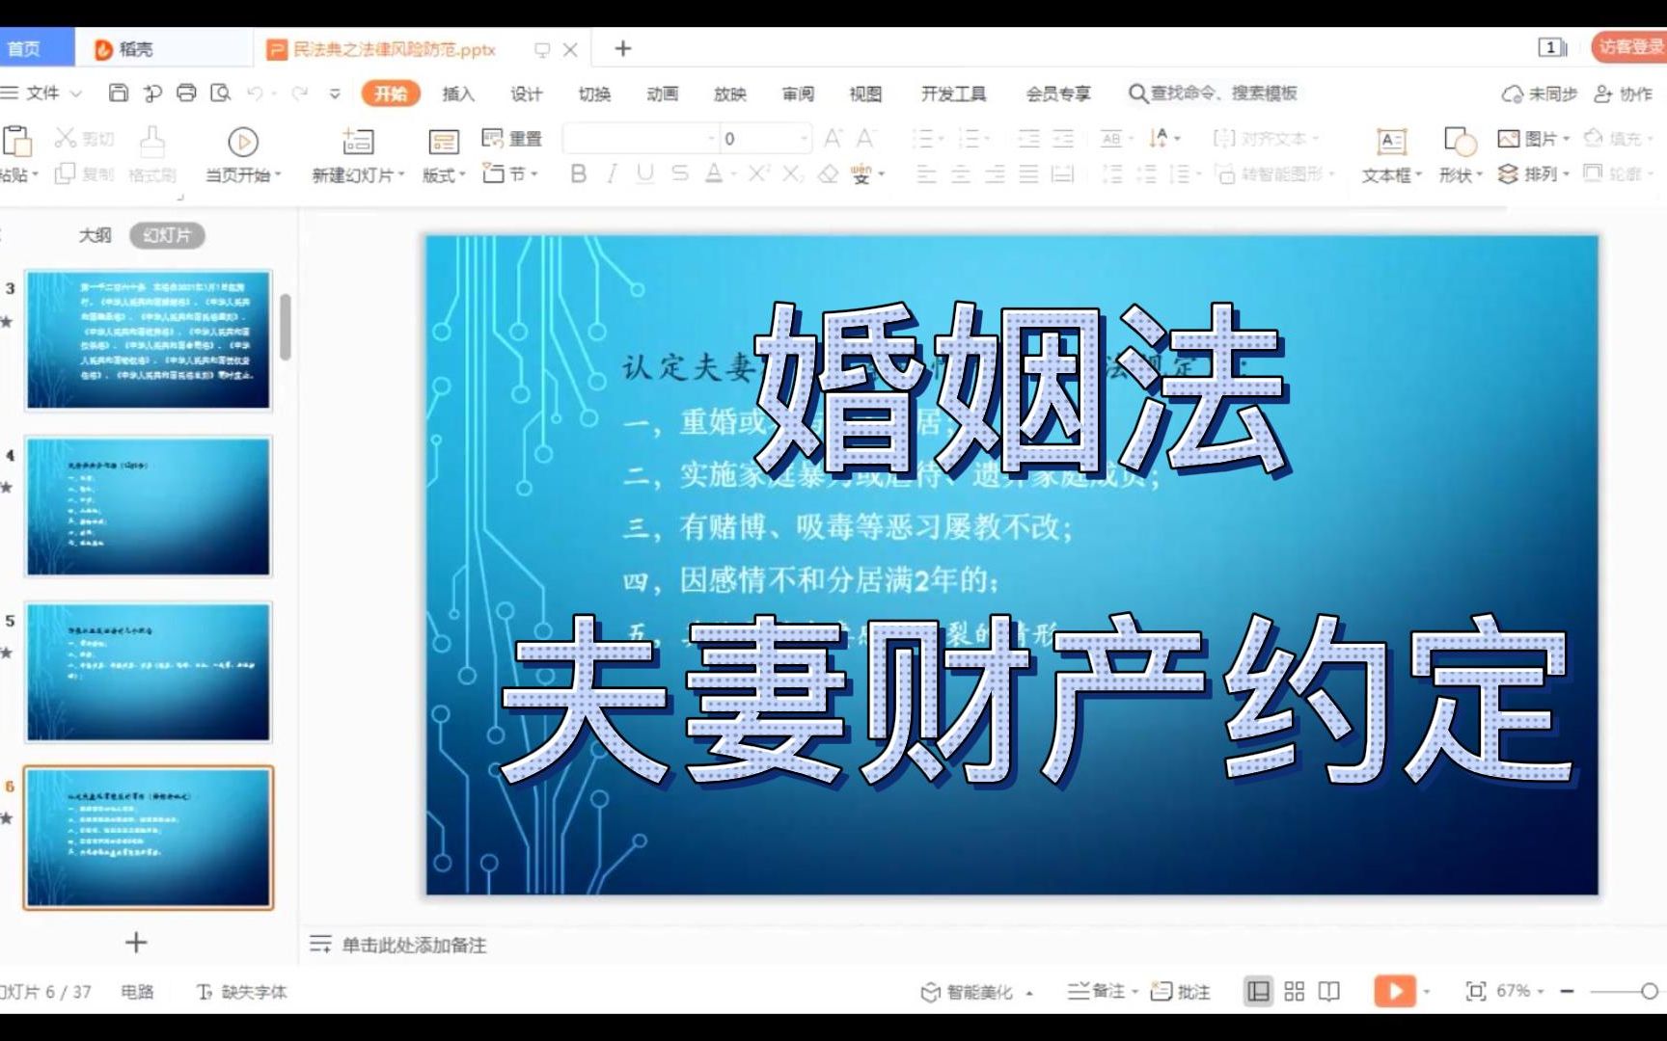Open the Review (审阅) tab

(798, 93)
